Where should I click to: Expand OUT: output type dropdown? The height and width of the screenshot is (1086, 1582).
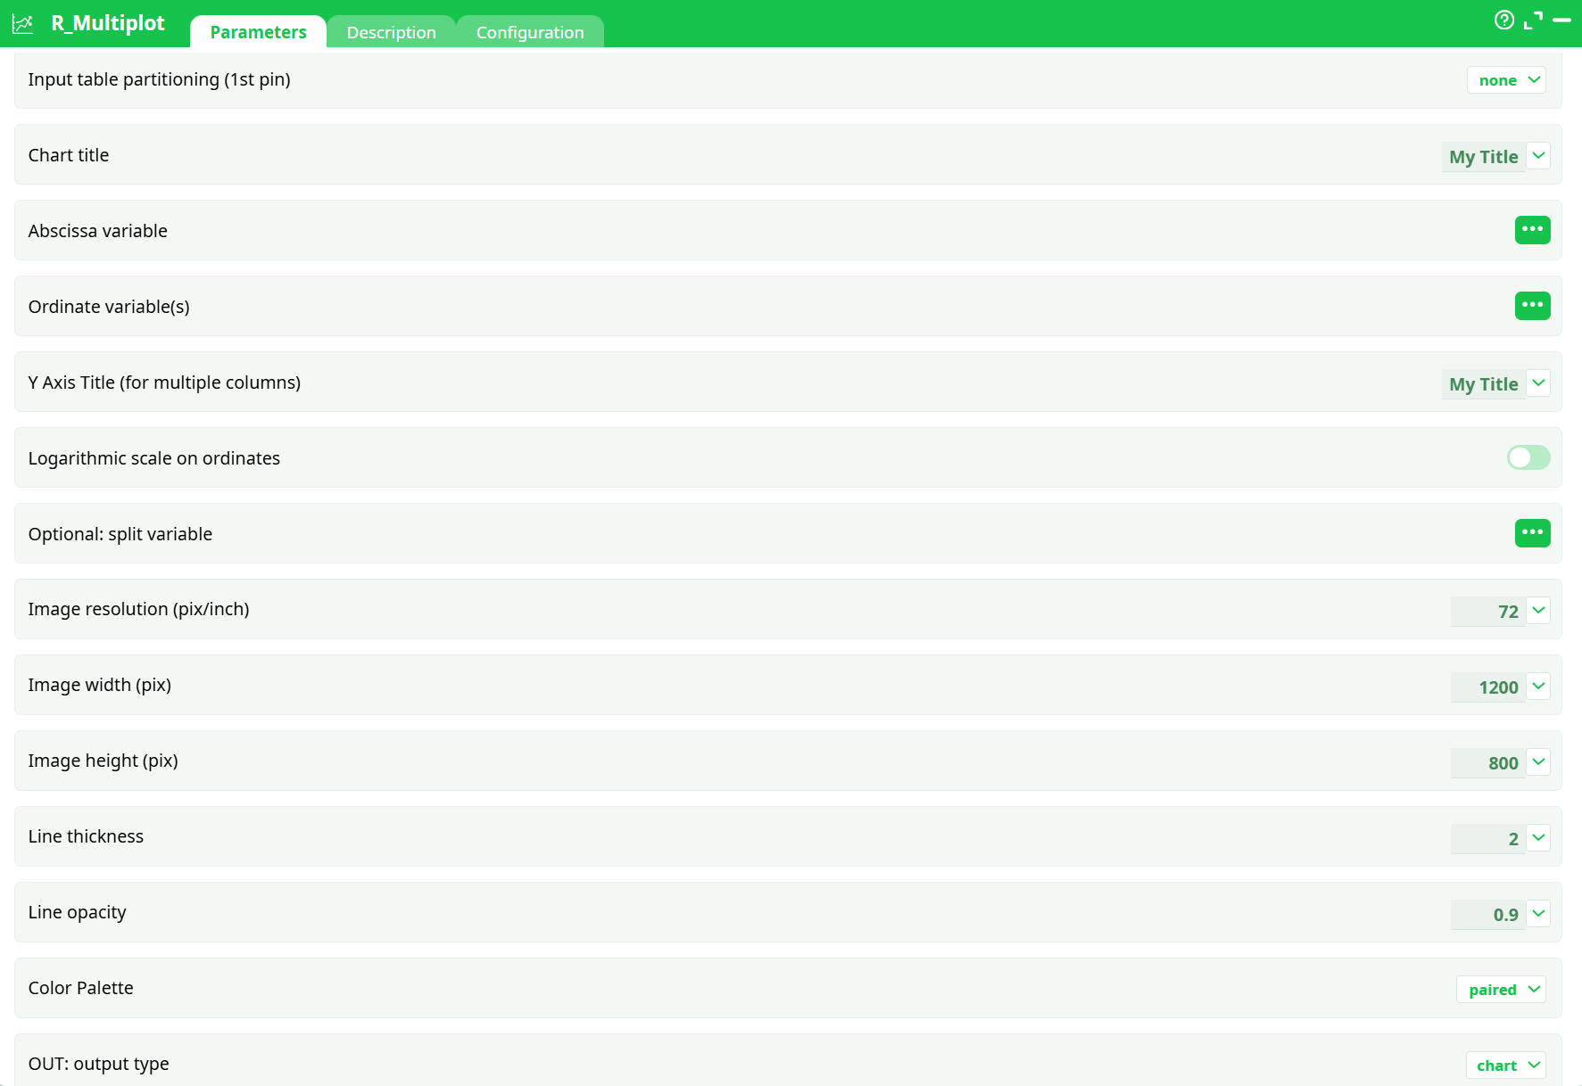click(1505, 1065)
